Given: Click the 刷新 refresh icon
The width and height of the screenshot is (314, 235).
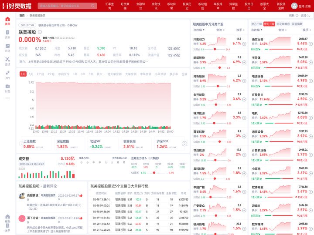Looking at the screenshot, I should [x=297, y=15].
